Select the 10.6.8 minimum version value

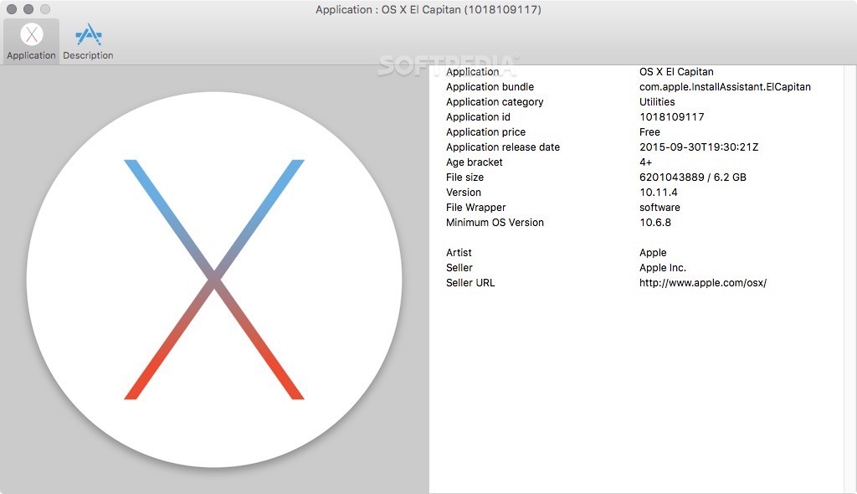tap(654, 223)
